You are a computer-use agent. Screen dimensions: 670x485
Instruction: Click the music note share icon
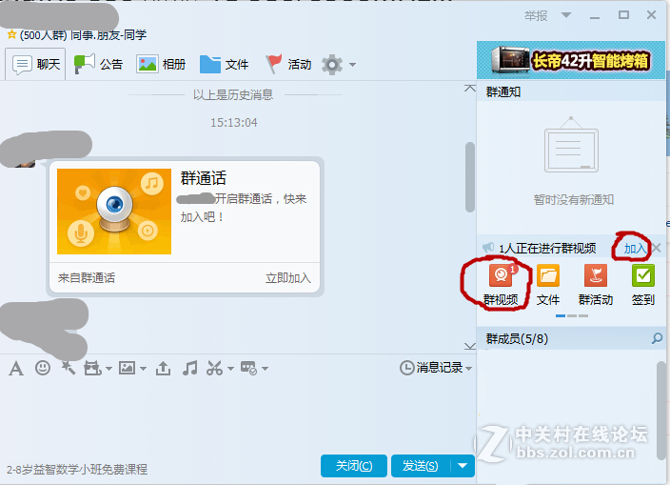click(x=189, y=368)
